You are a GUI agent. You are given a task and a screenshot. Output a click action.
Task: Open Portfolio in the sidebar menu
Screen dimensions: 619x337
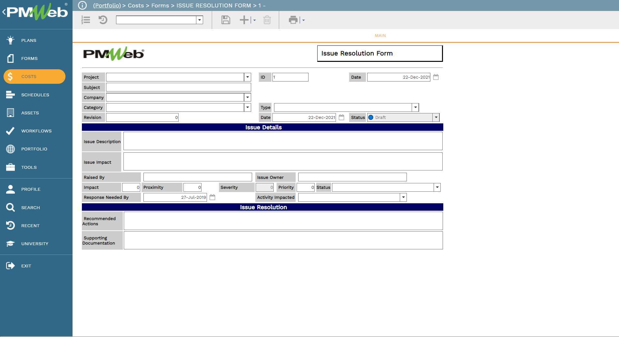pos(34,149)
